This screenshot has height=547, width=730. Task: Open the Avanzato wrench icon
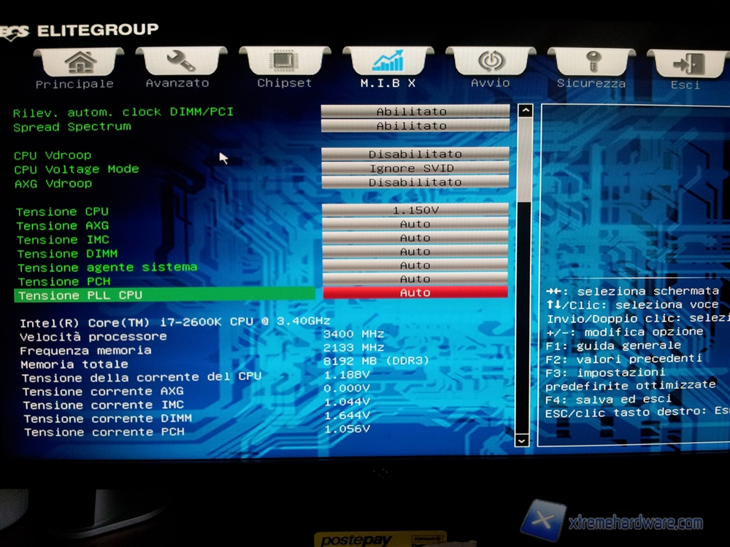(x=180, y=61)
